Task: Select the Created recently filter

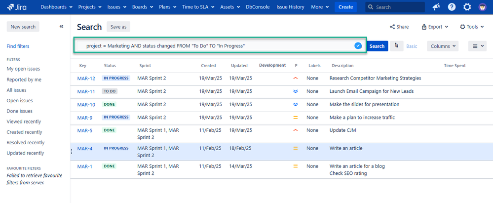Action: coord(24,132)
